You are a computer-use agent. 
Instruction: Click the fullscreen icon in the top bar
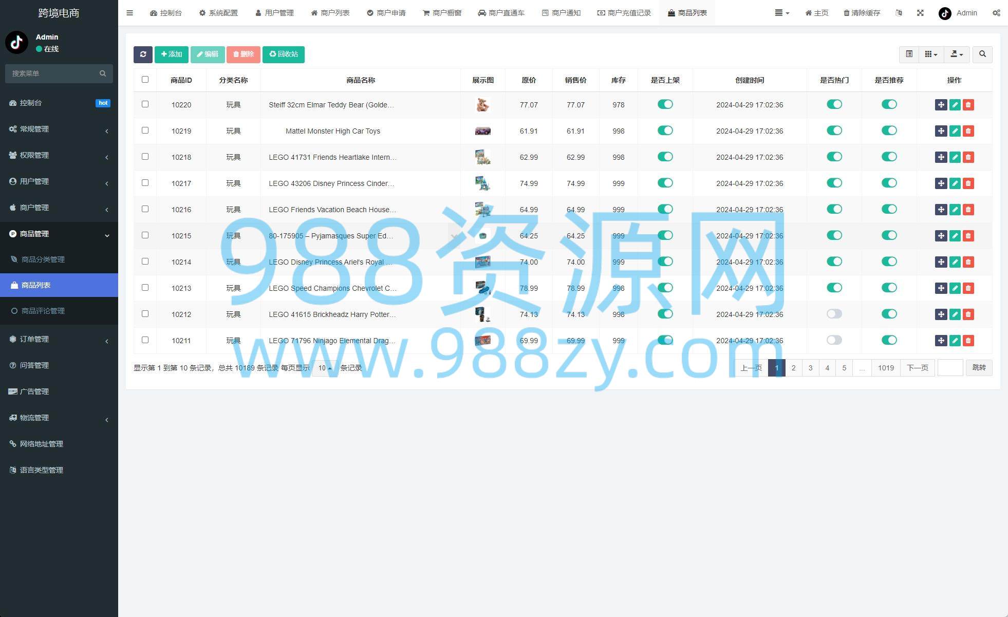(x=920, y=13)
